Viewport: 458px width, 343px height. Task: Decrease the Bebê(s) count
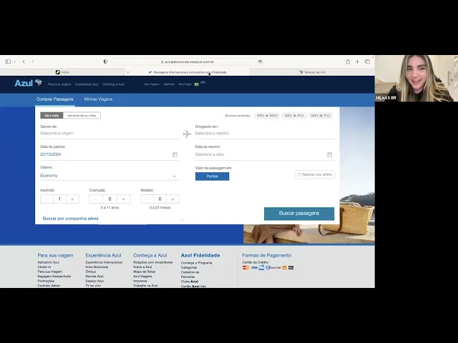pos(147,199)
